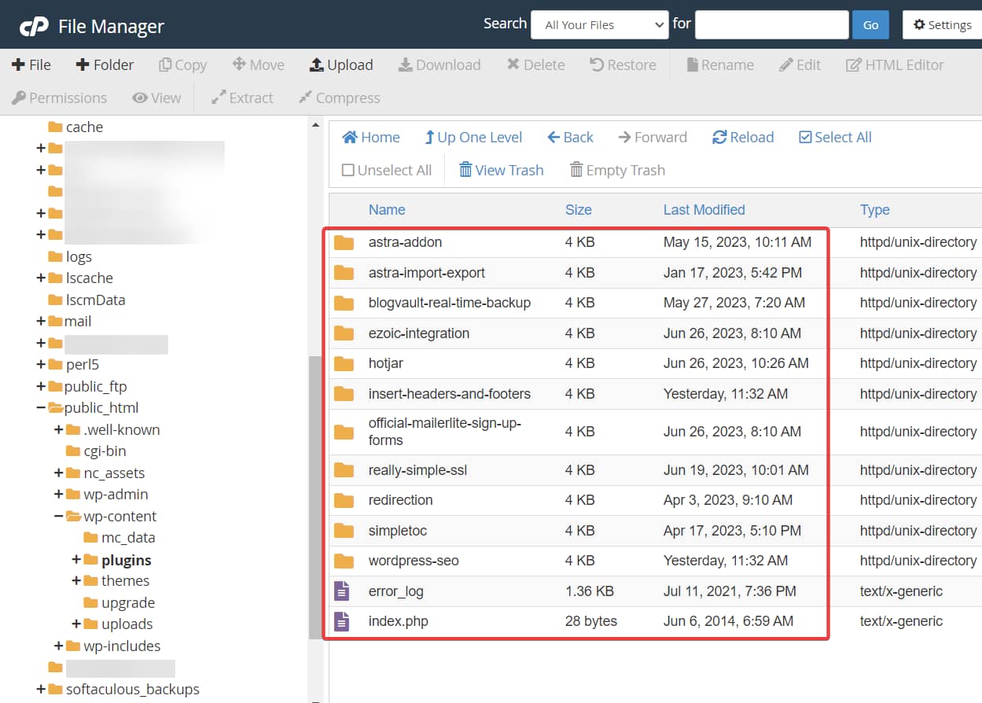Open the File creation option
This screenshot has width=982, height=703.
(31, 64)
